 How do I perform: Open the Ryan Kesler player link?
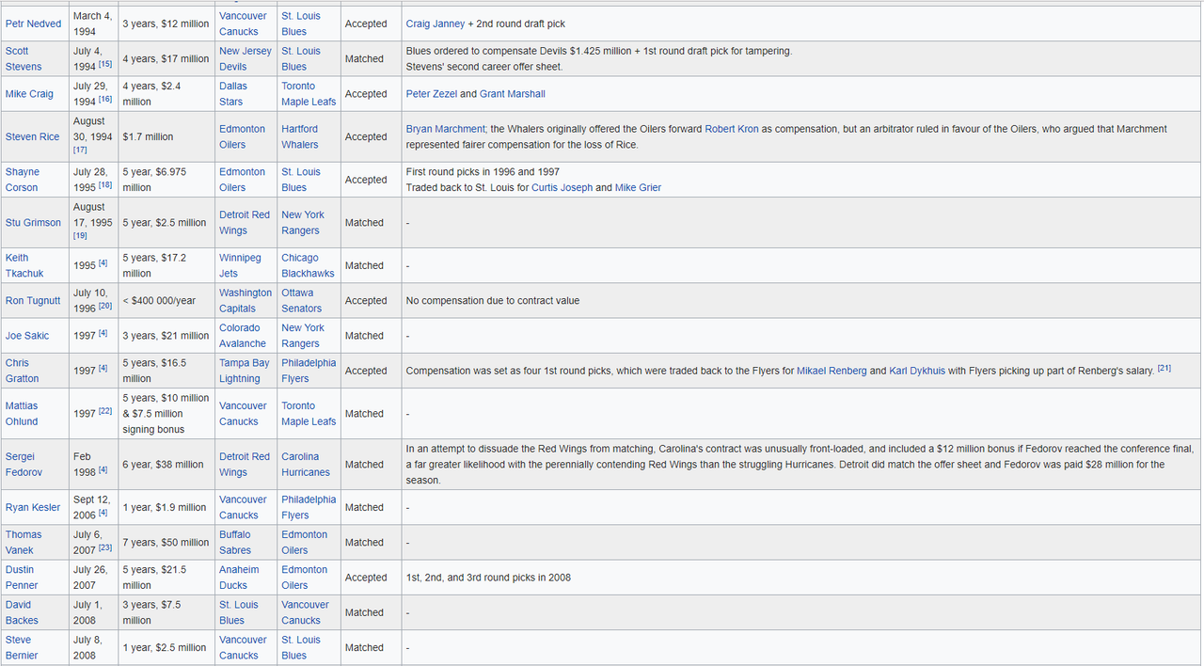(x=33, y=507)
